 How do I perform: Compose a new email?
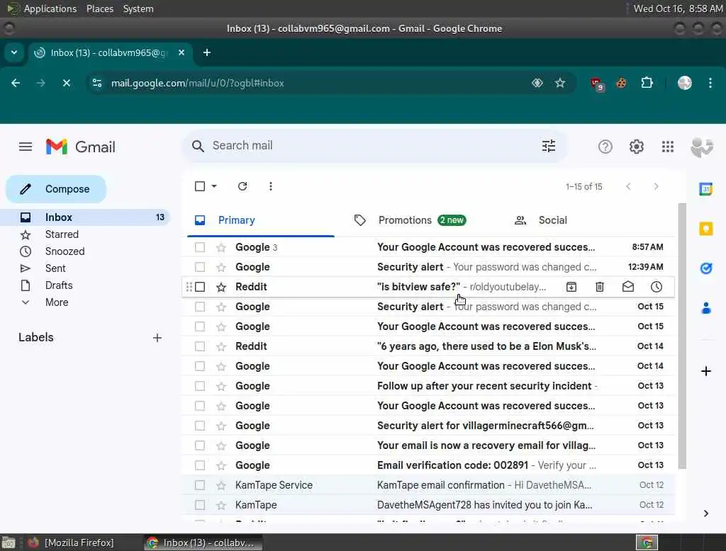pos(56,189)
